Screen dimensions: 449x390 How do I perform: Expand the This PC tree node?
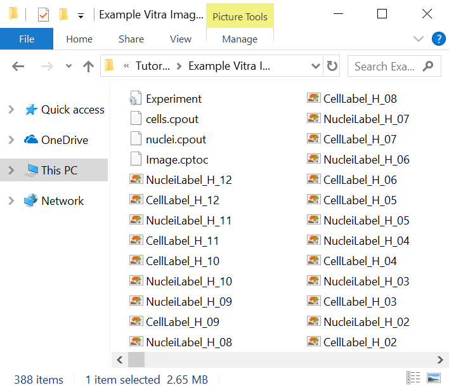[x=11, y=171]
